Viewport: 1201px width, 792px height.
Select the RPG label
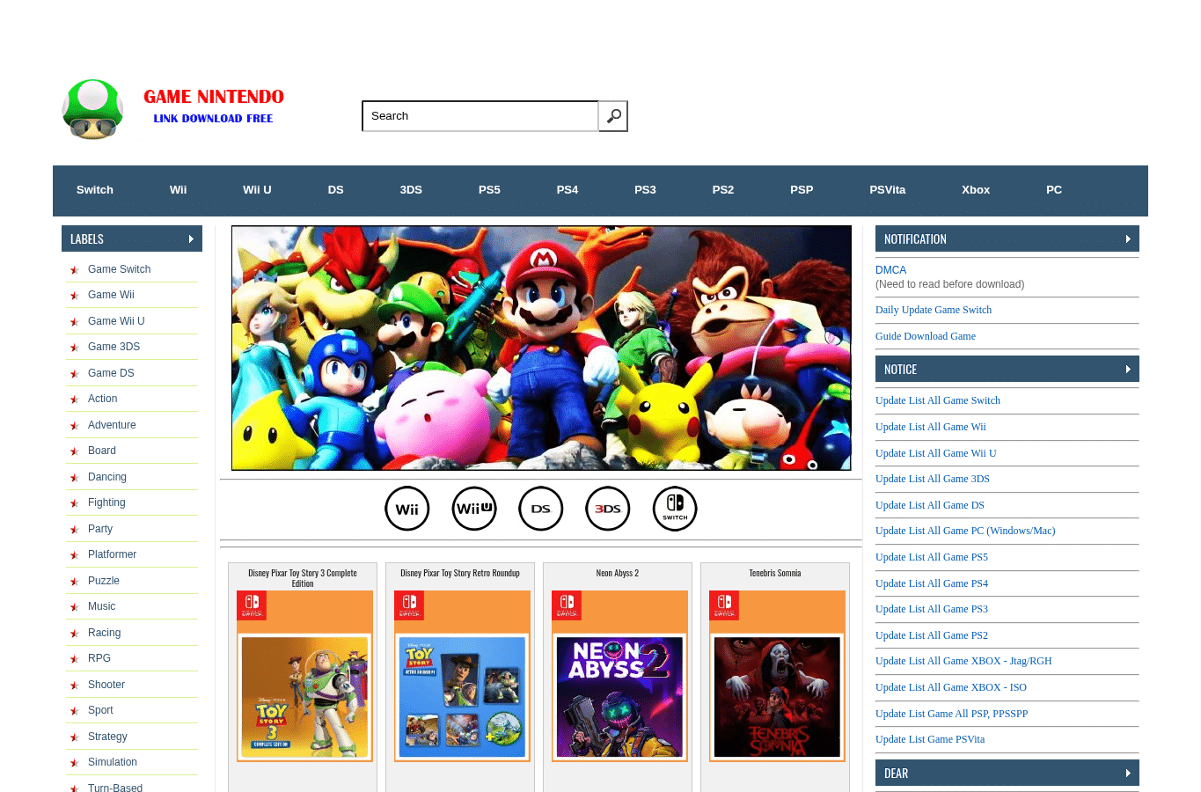point(99,658)
